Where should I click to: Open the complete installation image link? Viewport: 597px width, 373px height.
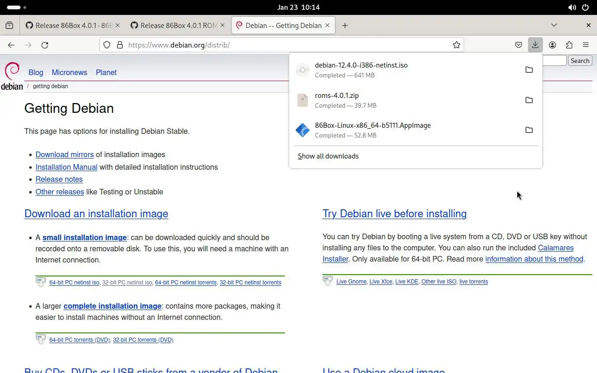[x=112, y=306]
